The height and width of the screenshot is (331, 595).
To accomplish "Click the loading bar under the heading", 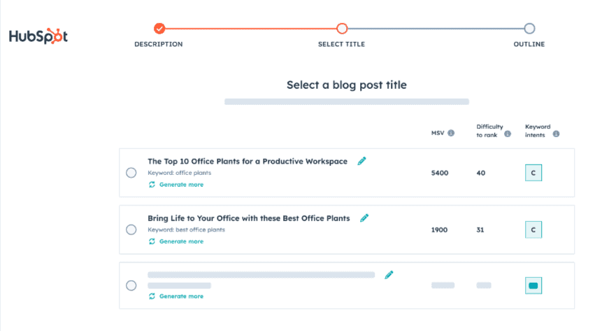I will (346, 101).
